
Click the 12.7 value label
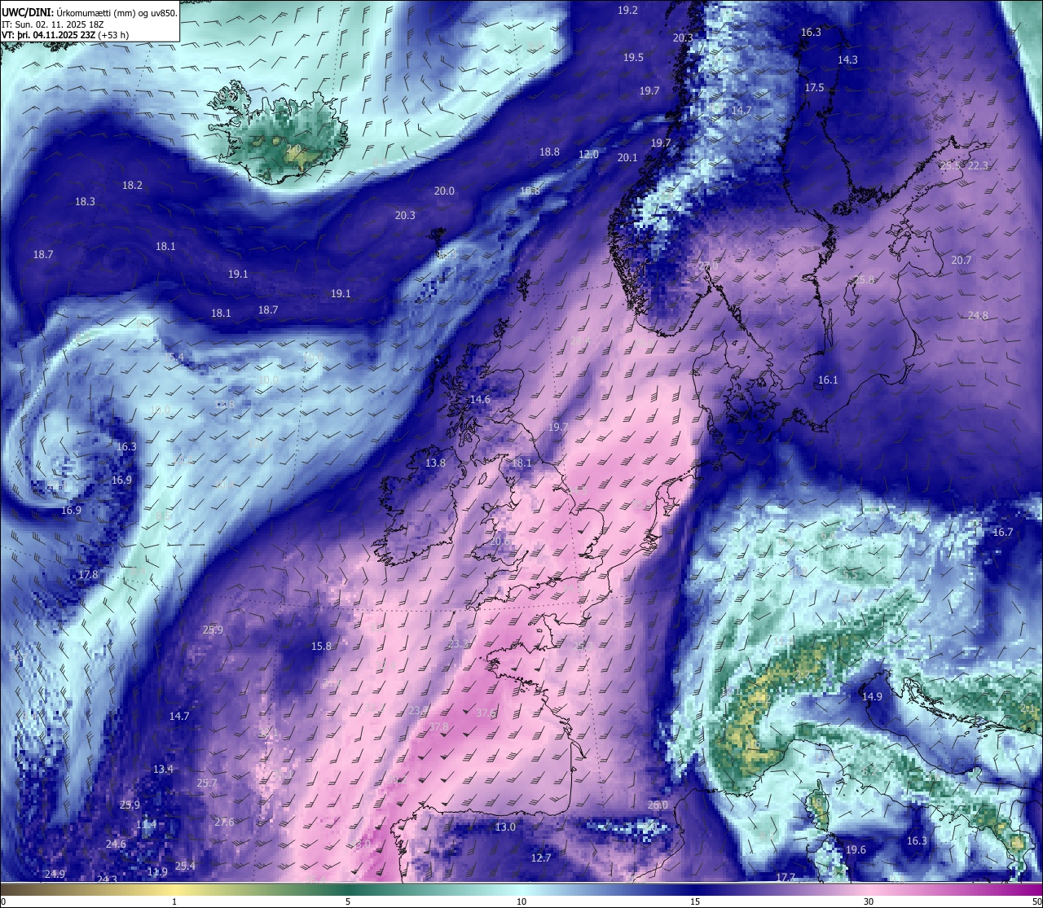click(541, 858)
